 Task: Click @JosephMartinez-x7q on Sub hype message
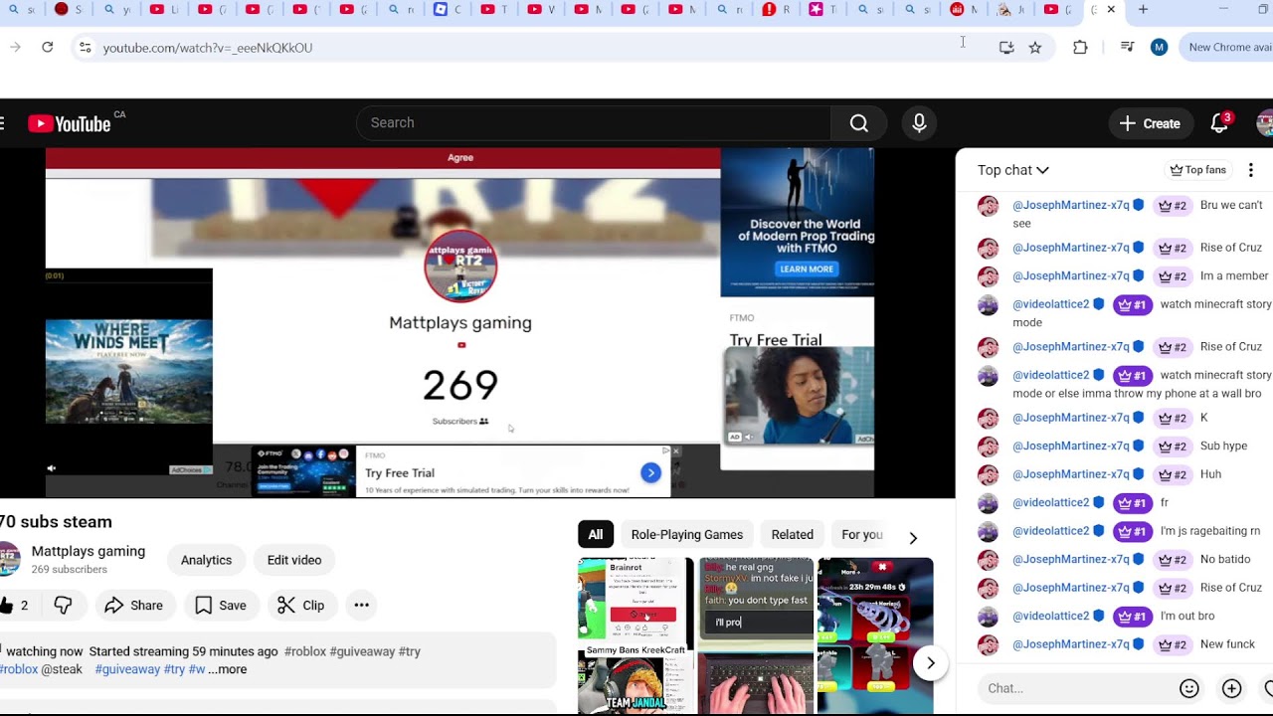click(1070, 447)
